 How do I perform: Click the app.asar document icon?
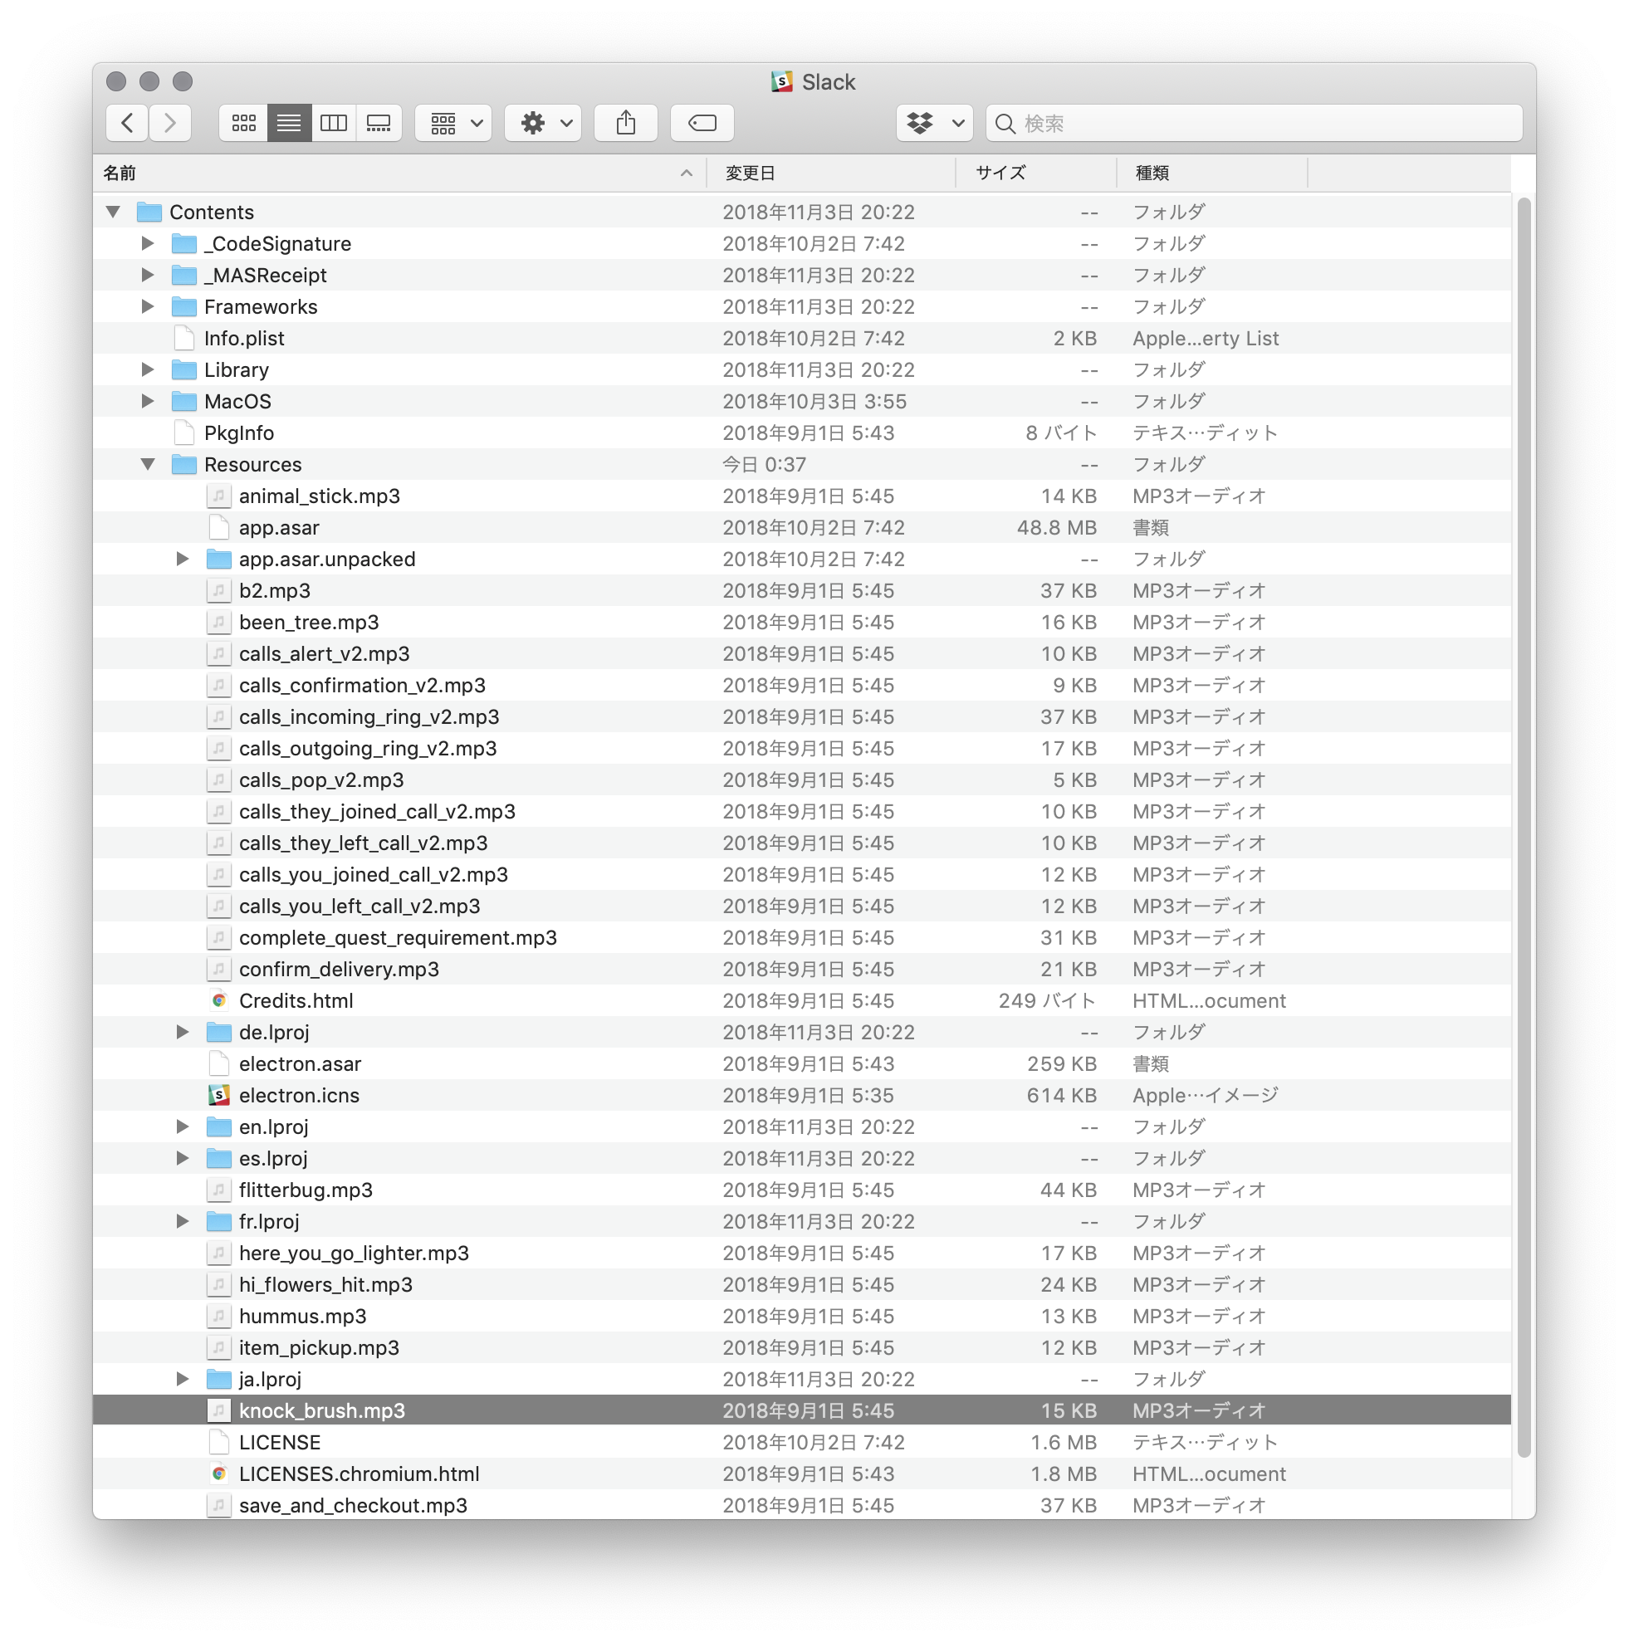(x=218, y=527)
